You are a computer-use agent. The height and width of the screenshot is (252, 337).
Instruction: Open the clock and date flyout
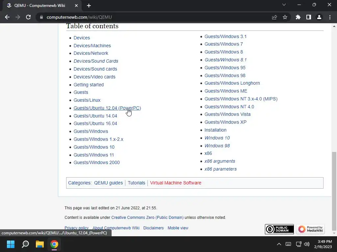[323, 244]
